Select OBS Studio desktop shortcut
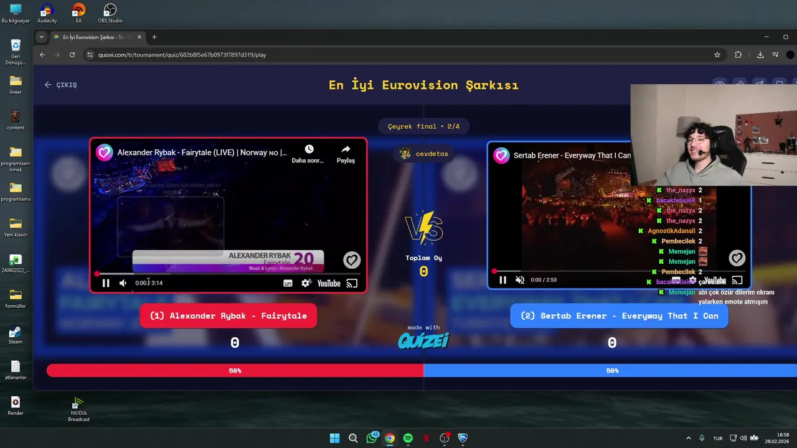 (110, 13)
